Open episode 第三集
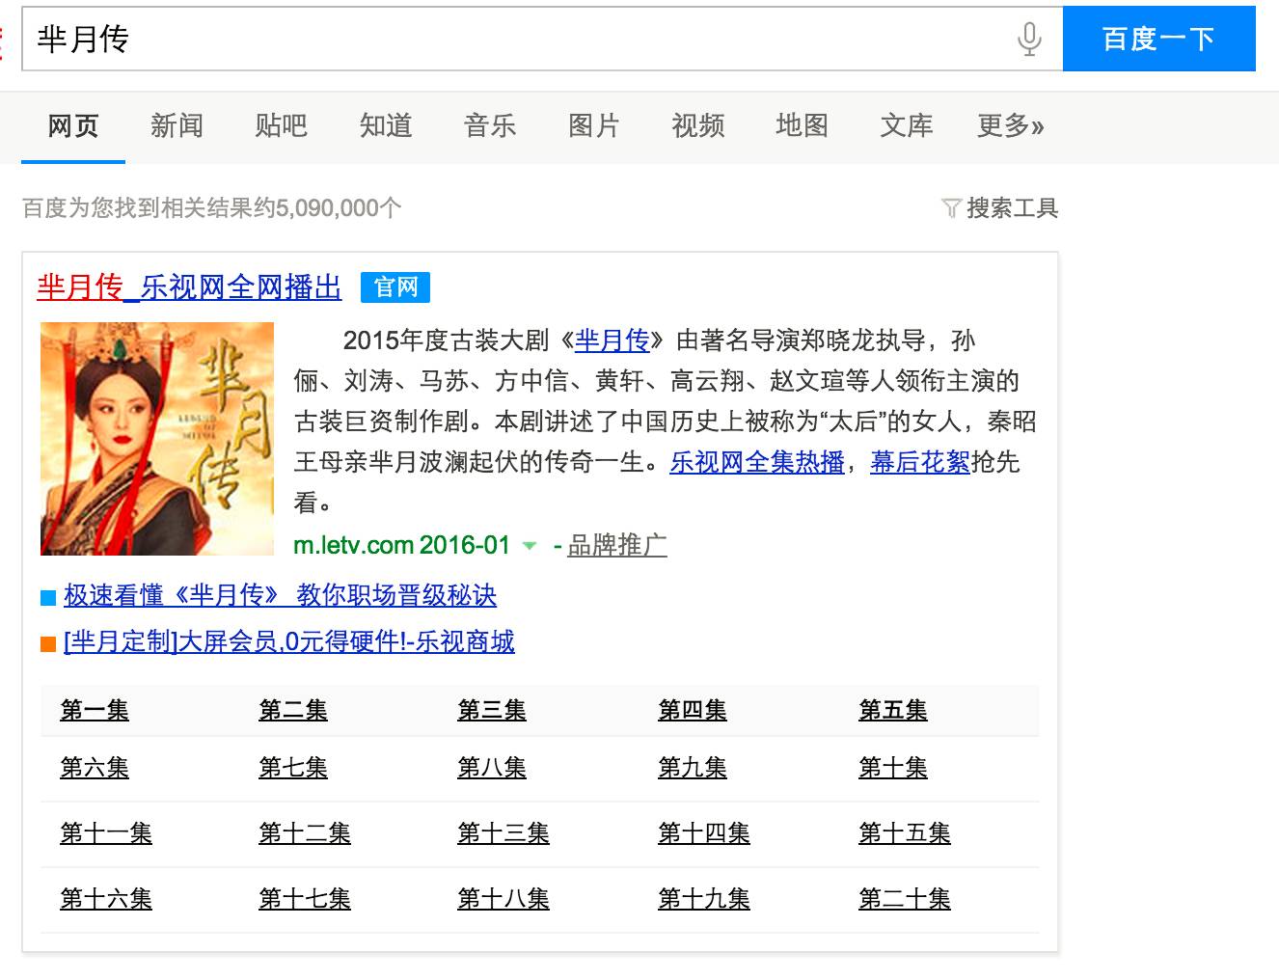The width and height of the screenshot is (1279, 980). coord(492,711)
